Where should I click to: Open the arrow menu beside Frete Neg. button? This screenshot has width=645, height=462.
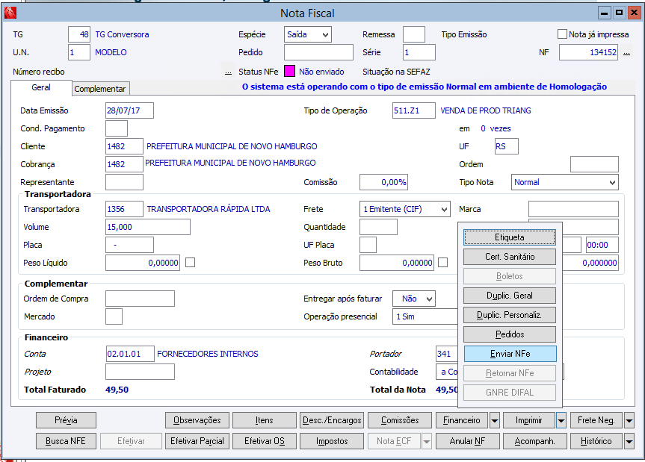629,420
